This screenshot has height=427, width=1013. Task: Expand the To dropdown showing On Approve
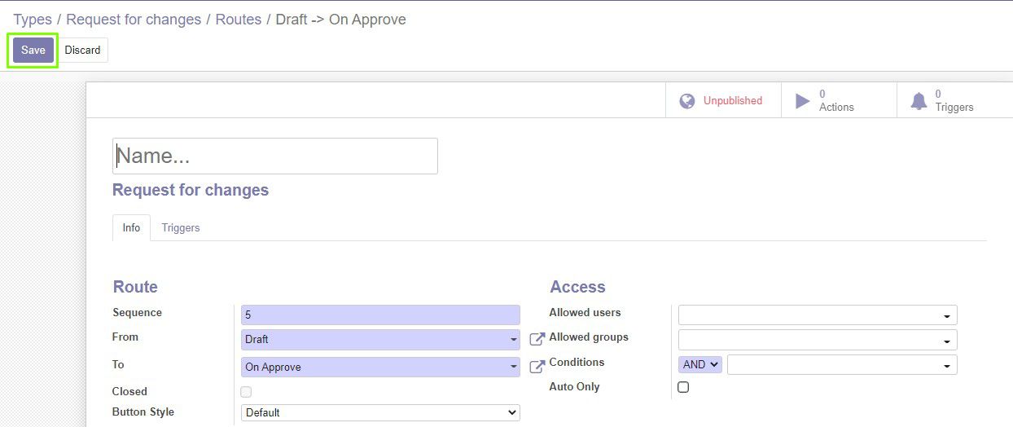pos(380,367)
